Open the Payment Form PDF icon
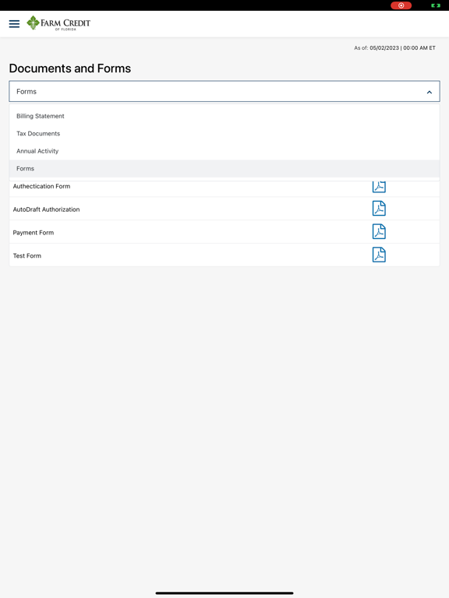The image size is (449, 598). pos(379,231)
